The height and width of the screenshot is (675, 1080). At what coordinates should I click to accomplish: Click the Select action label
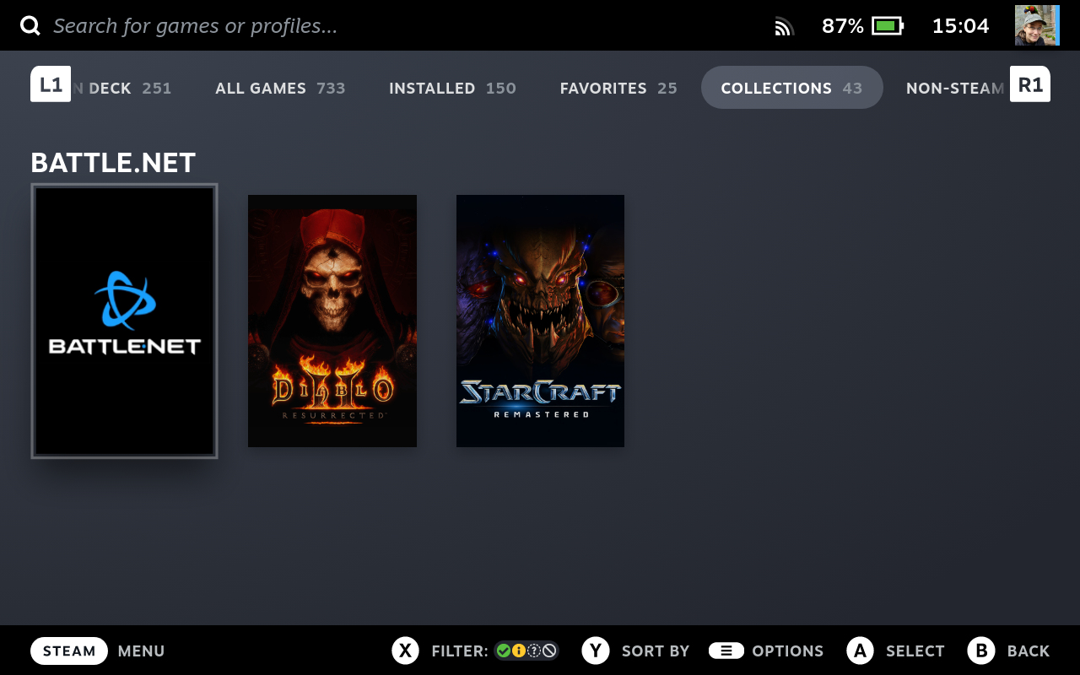(x=915, y=651)
